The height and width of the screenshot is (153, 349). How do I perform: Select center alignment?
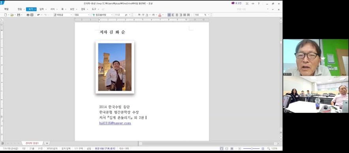point(177,15)
